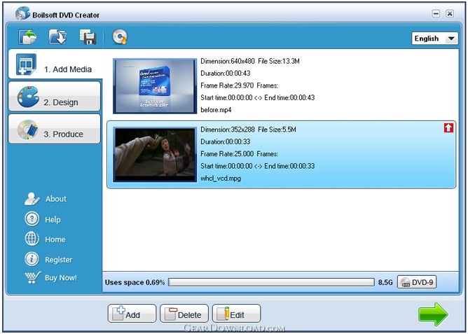Click the Edit button
Image resolution: width=468 pixels, height=334 pixels.
[236, 314]
